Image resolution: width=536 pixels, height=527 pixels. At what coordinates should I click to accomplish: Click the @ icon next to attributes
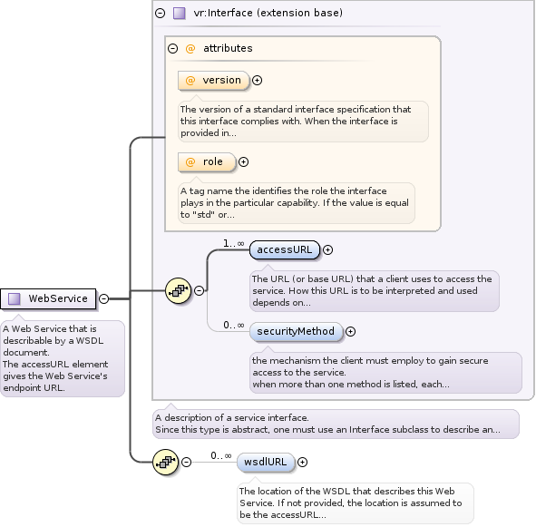[x=190, y=49]
